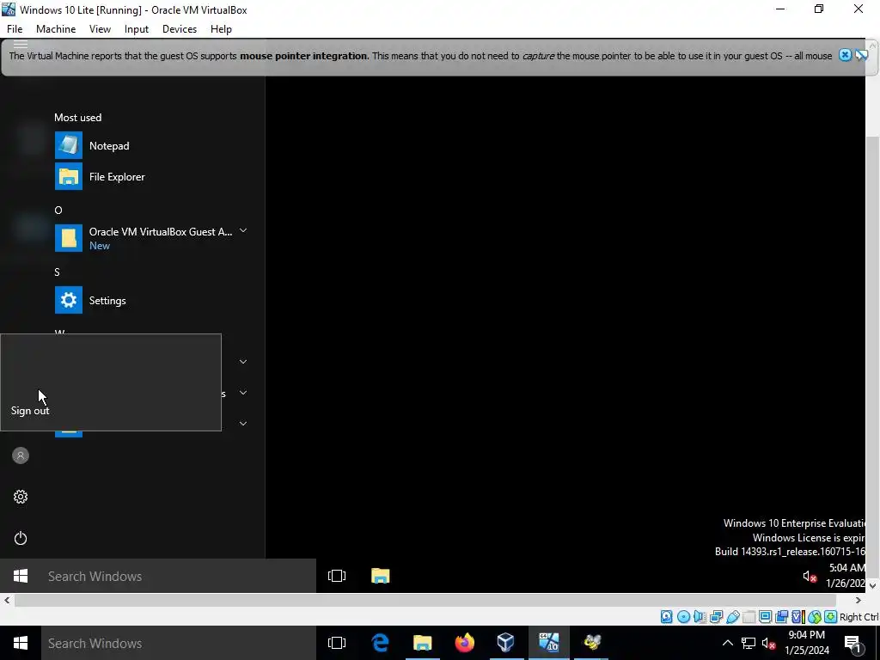The width and height of the screenshot is (880, 660).
Task: Show hidden icons in host system tray
Action: click(x=727, y=643)
